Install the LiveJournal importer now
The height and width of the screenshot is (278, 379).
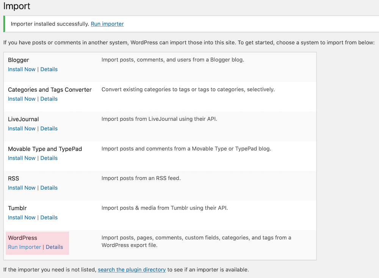click(22, 129)
